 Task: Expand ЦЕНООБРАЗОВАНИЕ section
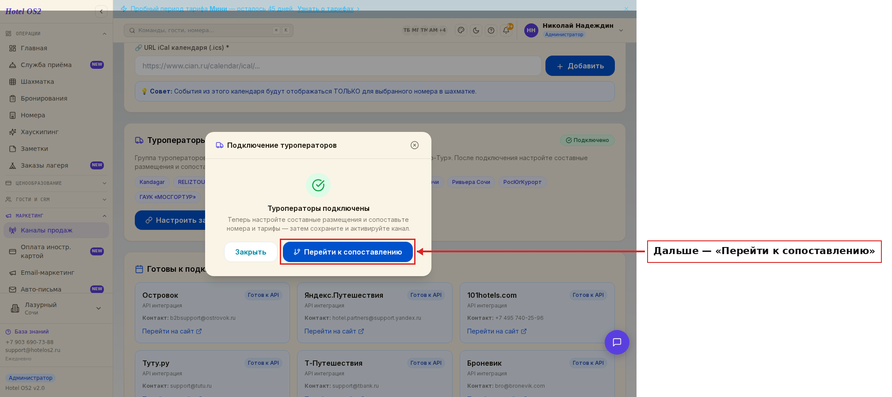click(x=56, y=183)
